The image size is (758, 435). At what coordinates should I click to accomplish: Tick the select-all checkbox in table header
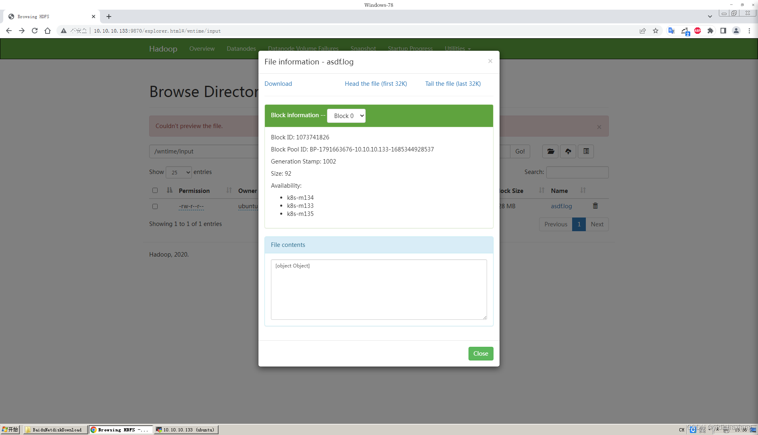[155, 190]
